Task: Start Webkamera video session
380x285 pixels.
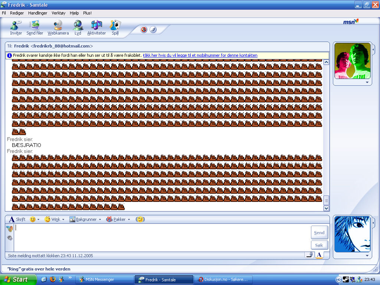Action: pos(58,27)
